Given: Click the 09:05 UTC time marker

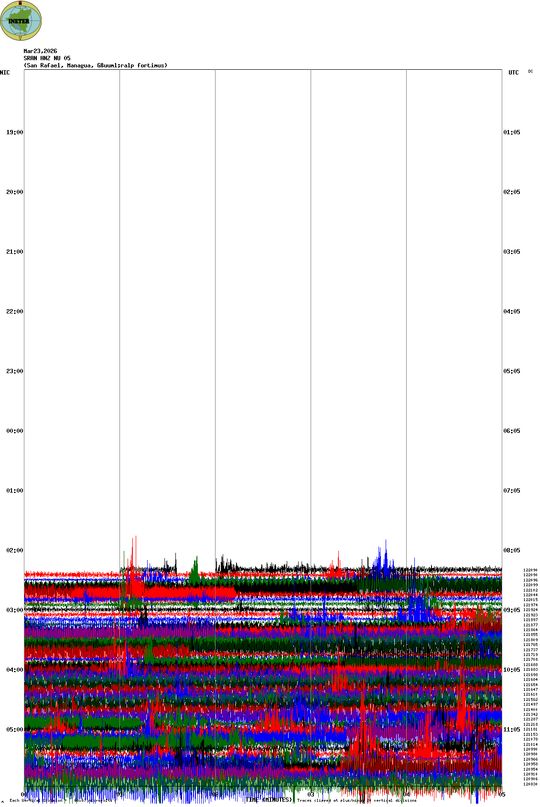Looking at the screenshot, I should (x=512, y=610).
